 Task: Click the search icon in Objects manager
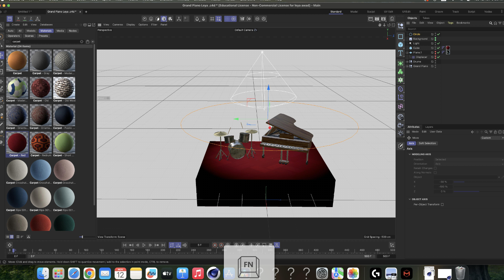coord(491,23)
